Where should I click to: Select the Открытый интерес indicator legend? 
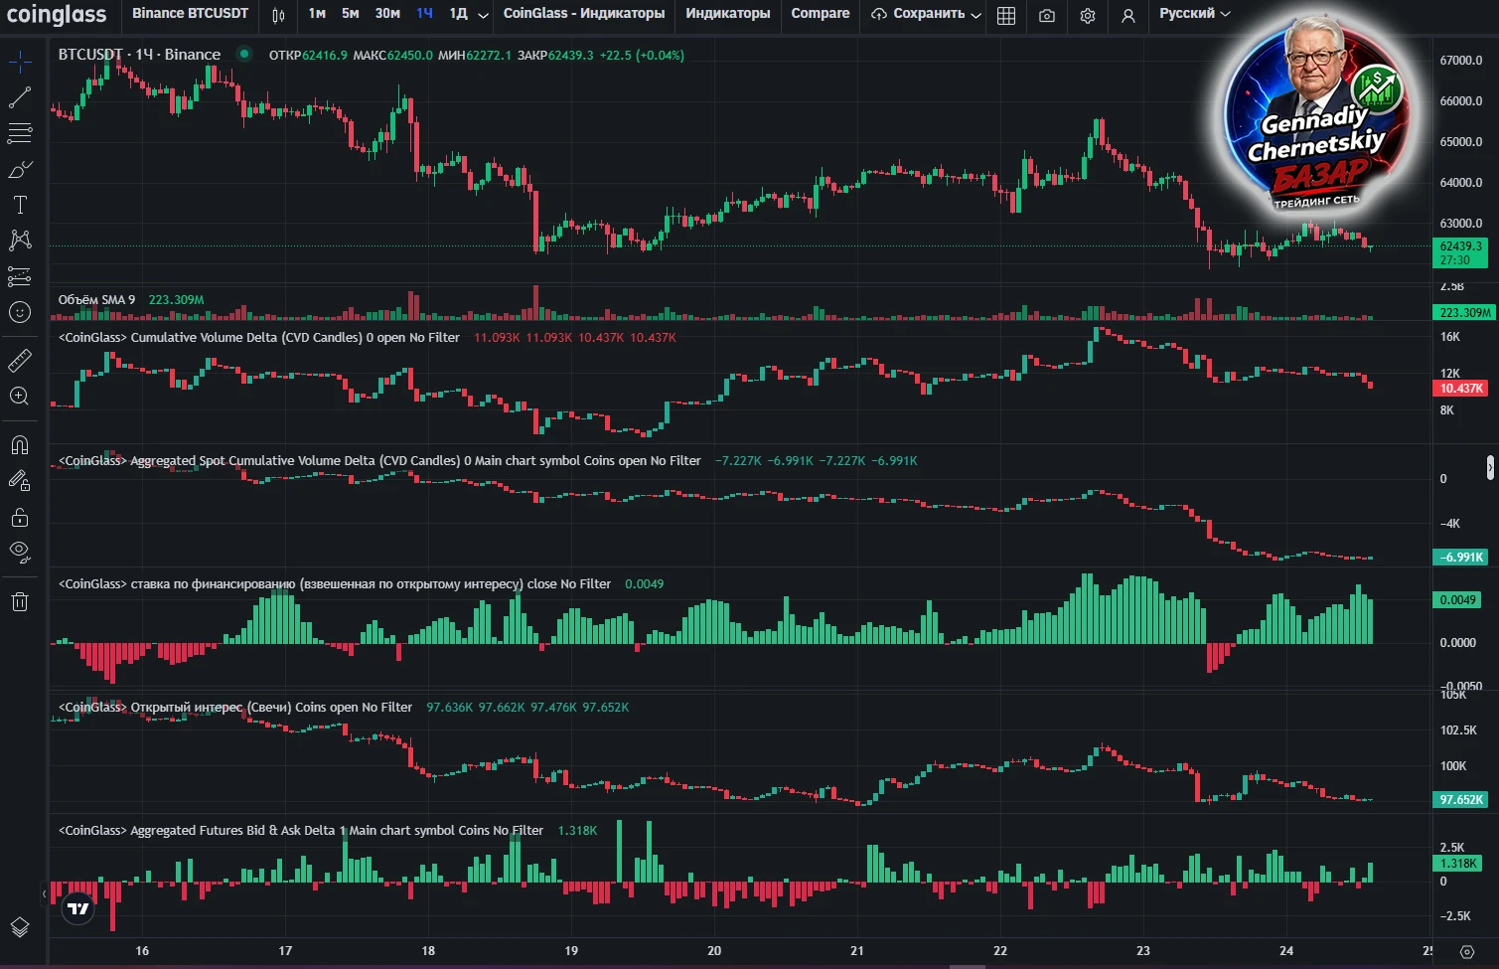coord(235,708)
